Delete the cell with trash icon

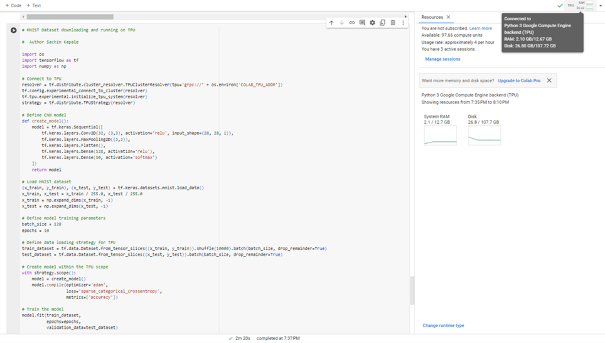(393, 23)
